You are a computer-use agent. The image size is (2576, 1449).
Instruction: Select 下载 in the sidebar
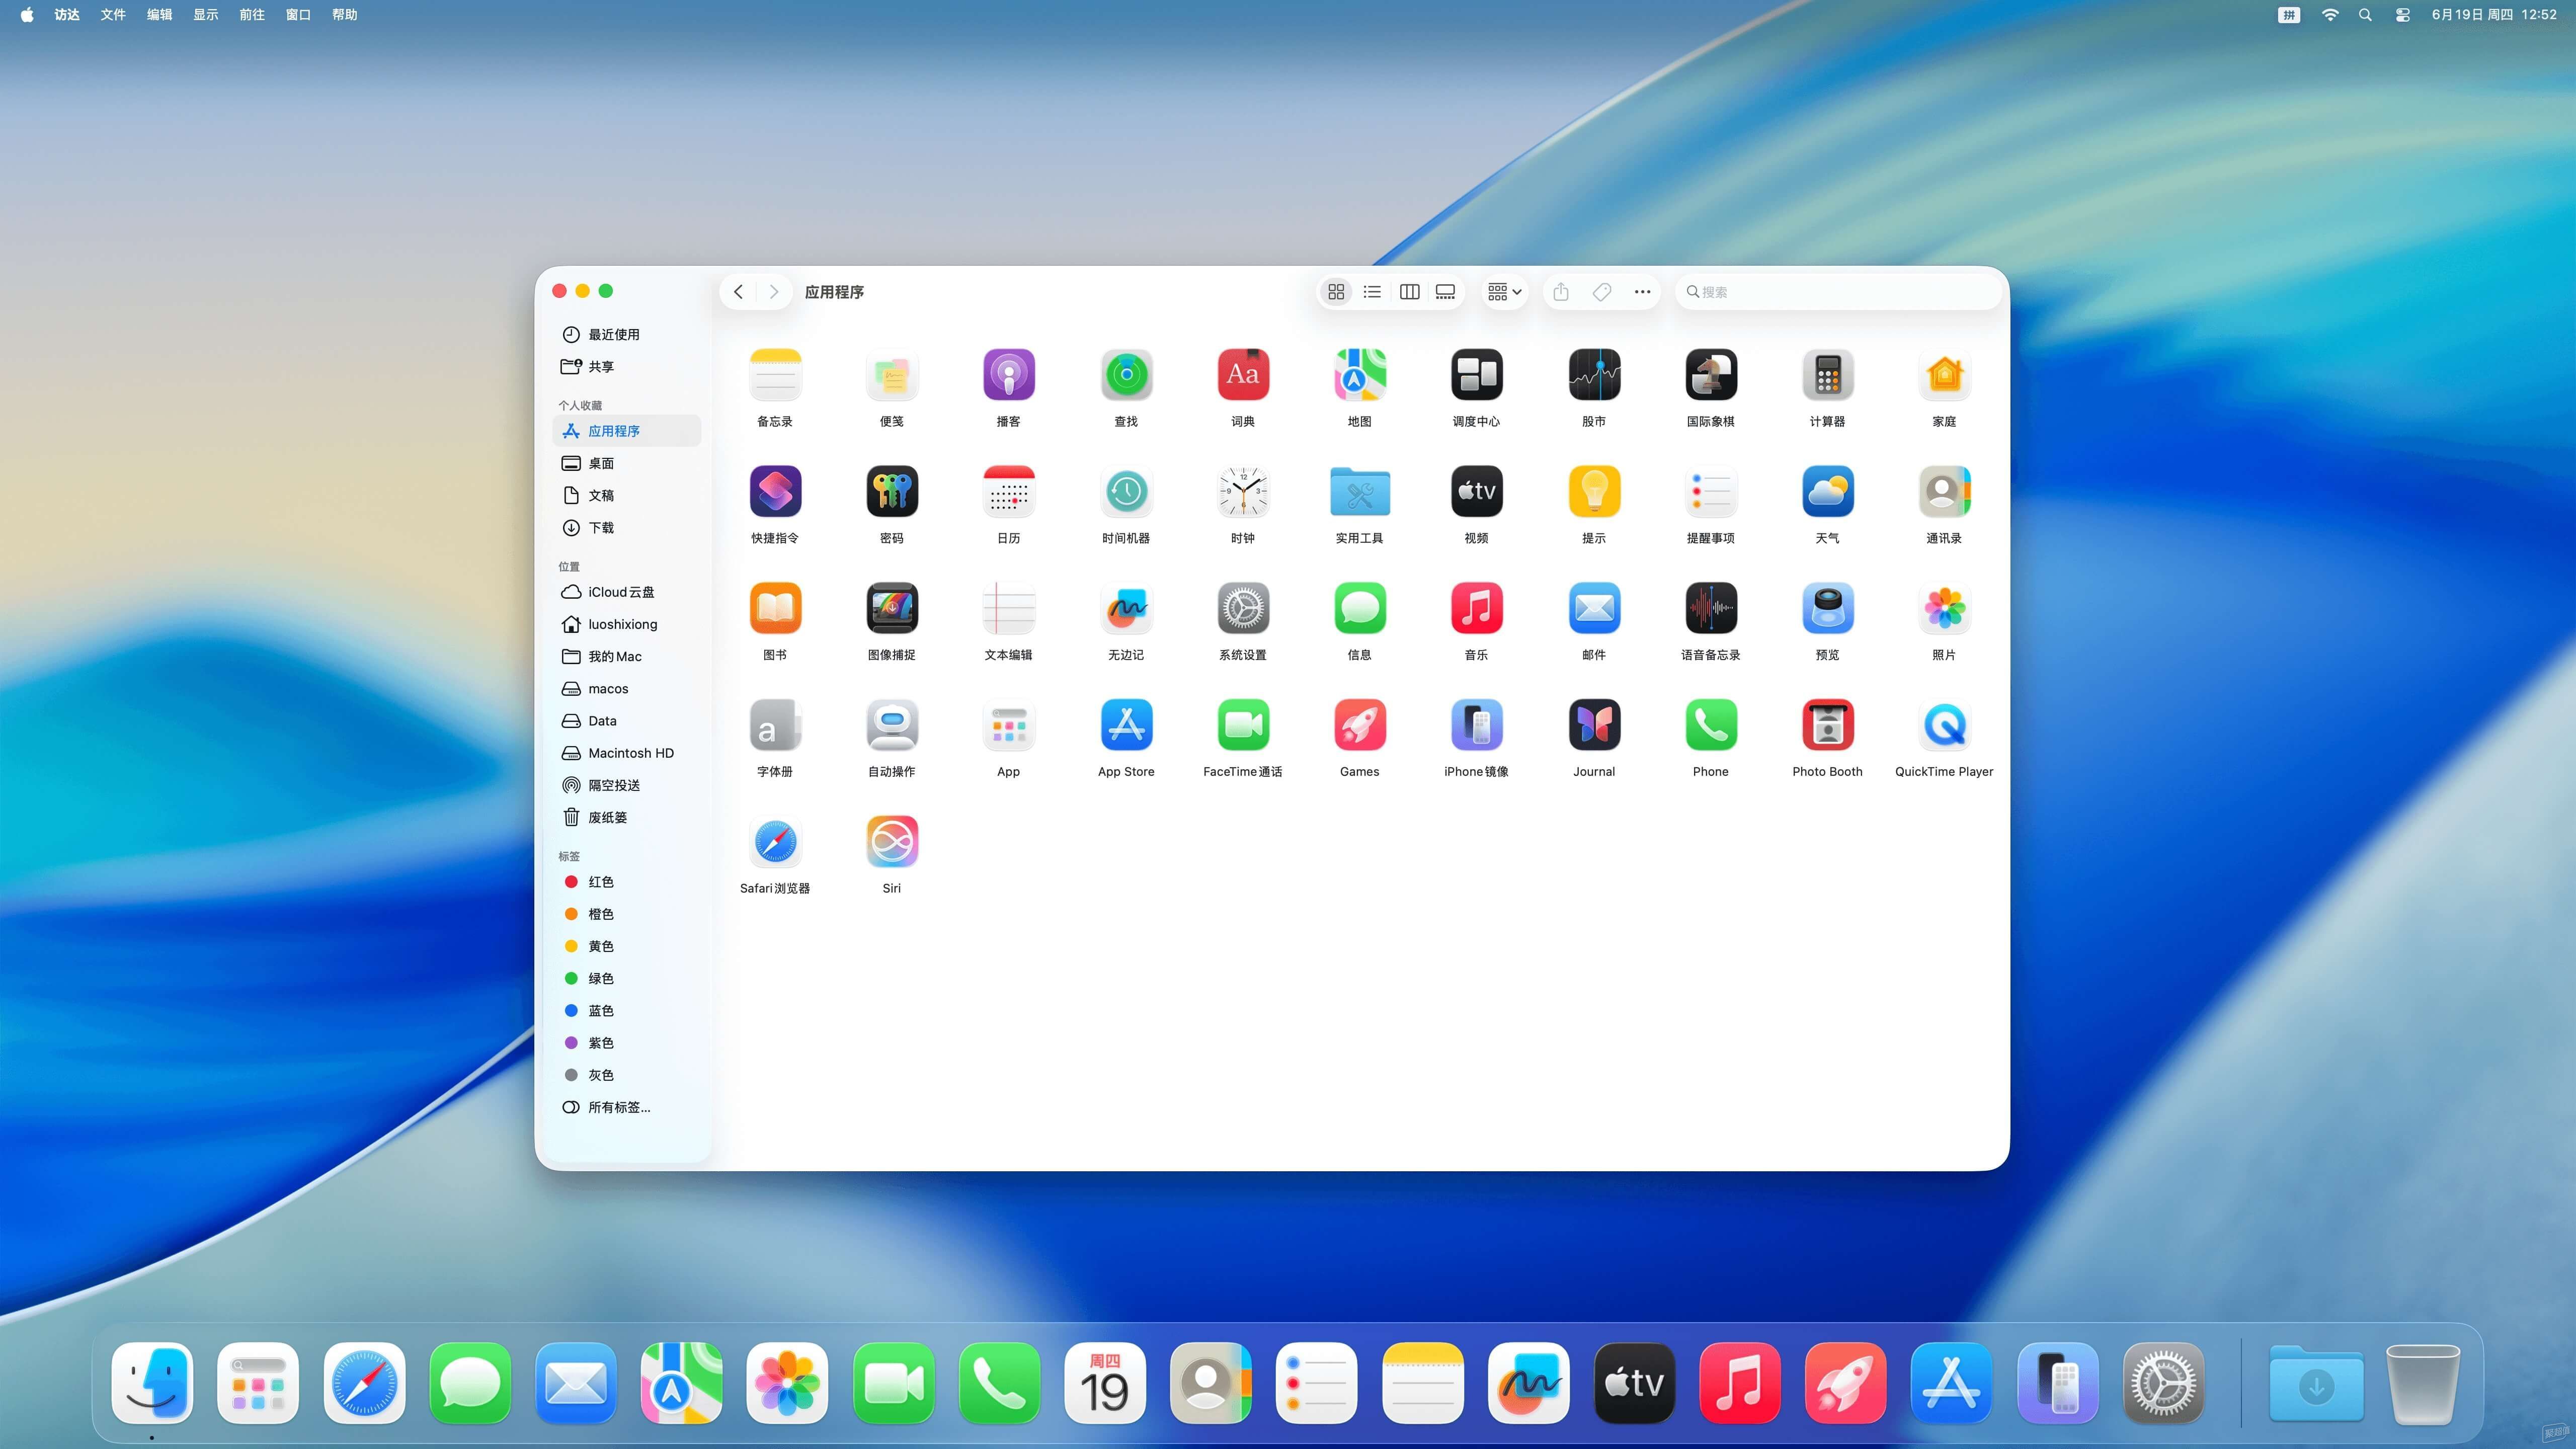point(626,527)
